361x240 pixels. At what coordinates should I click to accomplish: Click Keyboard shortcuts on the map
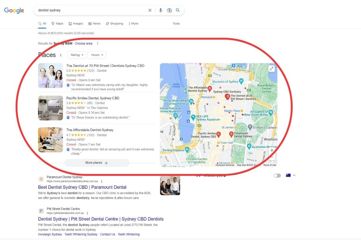coord(225,165)
